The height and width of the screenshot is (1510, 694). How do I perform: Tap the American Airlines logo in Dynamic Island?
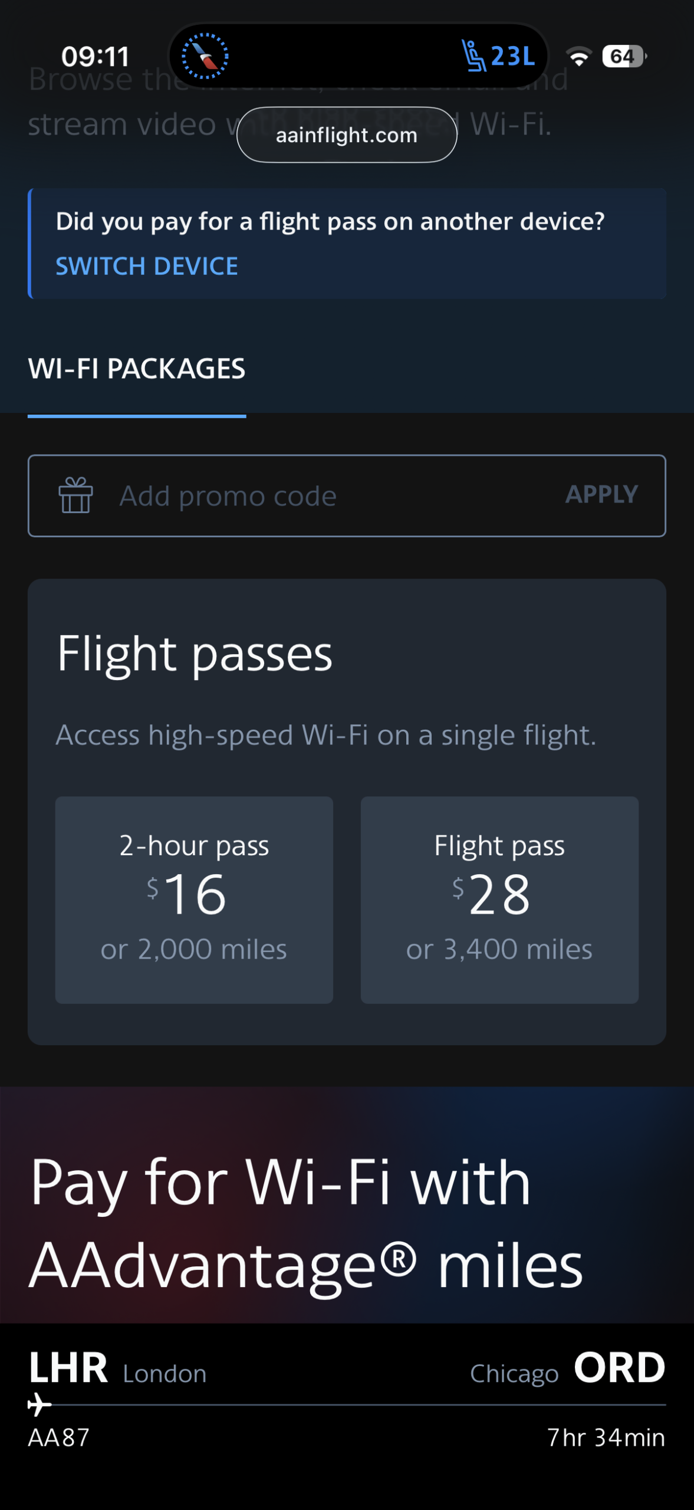[x=205, y=57]
